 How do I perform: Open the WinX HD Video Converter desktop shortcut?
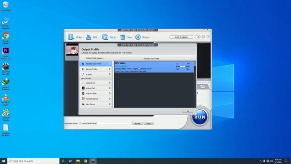tap(6, 69)
